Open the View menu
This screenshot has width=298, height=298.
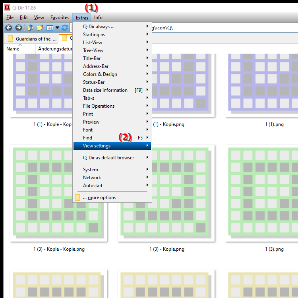[x=39, y=17]
